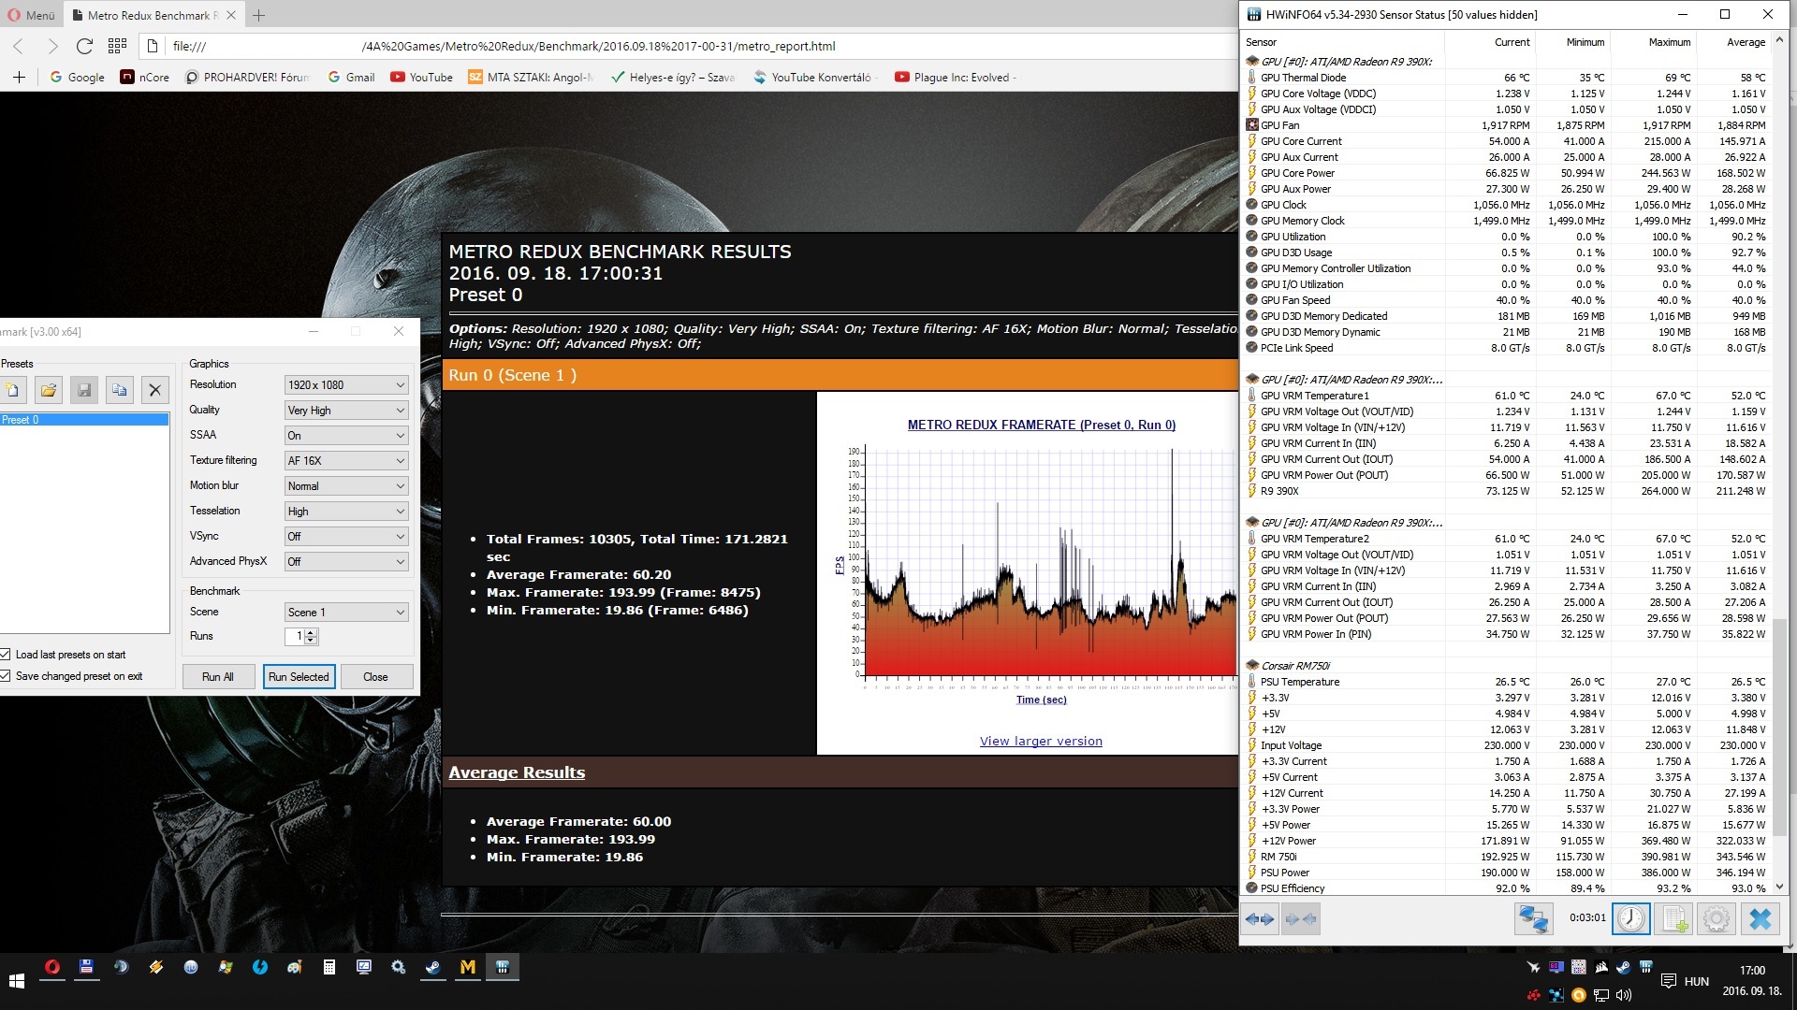The image size is (1797, 1010).
Task: Click HWiNFO logging sheet with plus icon
Action: (1674, 919)
